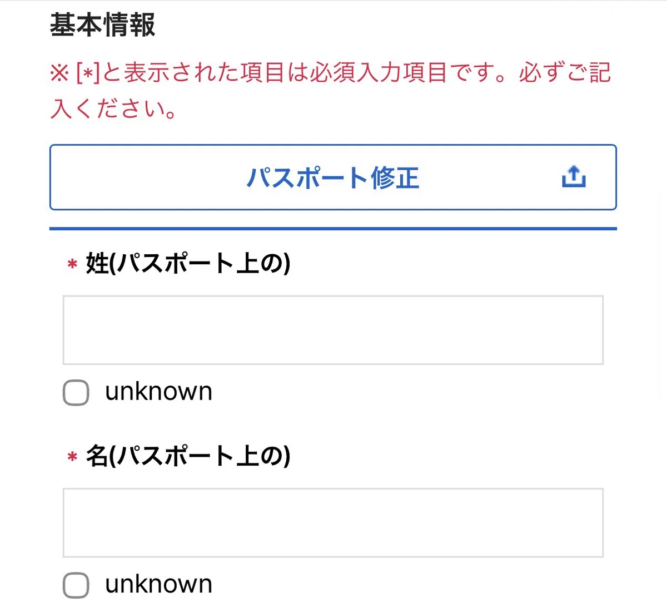Check unknown box under 名 field

[76, 585]
